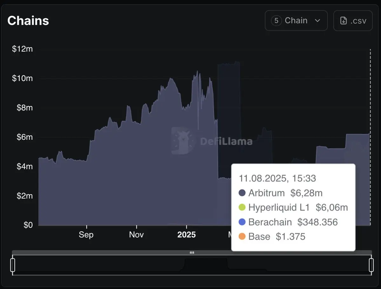Click the Base orange dot in tooltip

click(242, 237)
